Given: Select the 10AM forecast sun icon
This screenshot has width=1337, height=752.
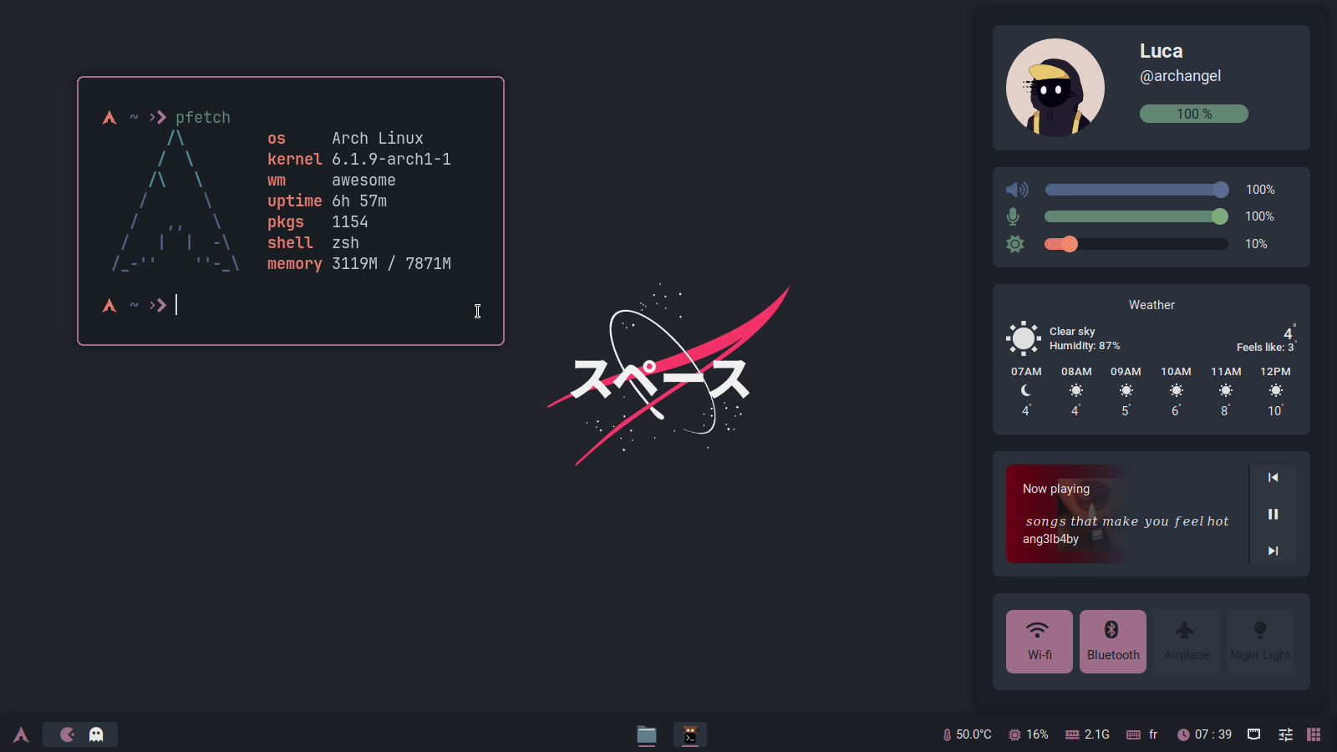Looking at the screenshot, I should pos(1177,390).
